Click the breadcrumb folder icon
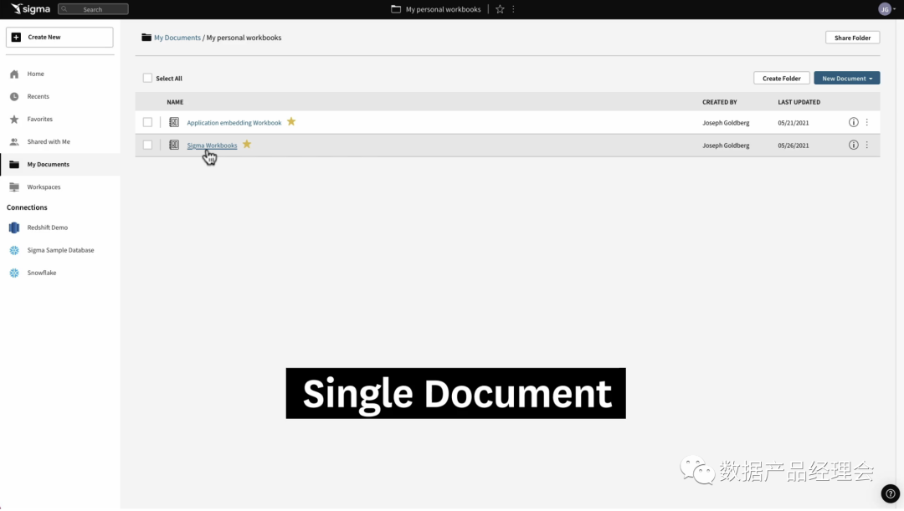 click(x=146, y=38)
